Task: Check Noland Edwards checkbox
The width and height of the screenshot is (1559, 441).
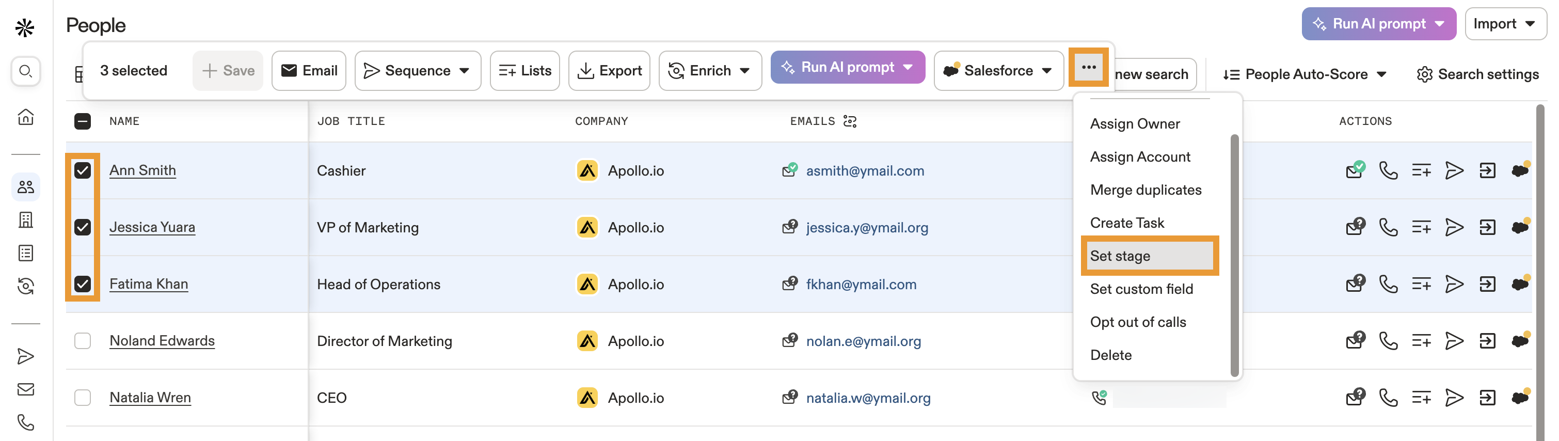Action: [x=82, y=341]
